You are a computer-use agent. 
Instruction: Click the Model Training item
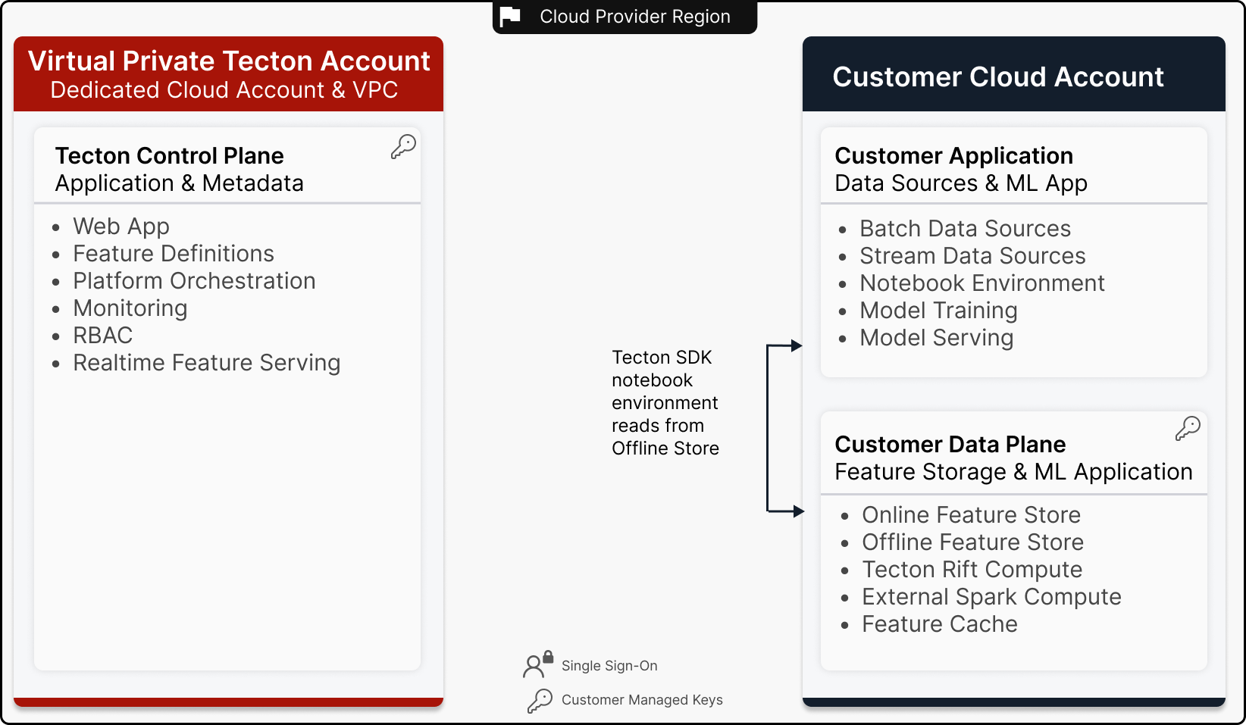[x=938, y=311]
